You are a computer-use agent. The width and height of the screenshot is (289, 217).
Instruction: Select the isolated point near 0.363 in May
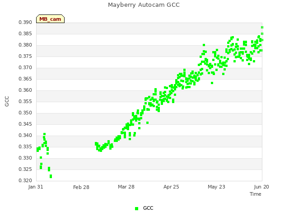coord(212,83)
